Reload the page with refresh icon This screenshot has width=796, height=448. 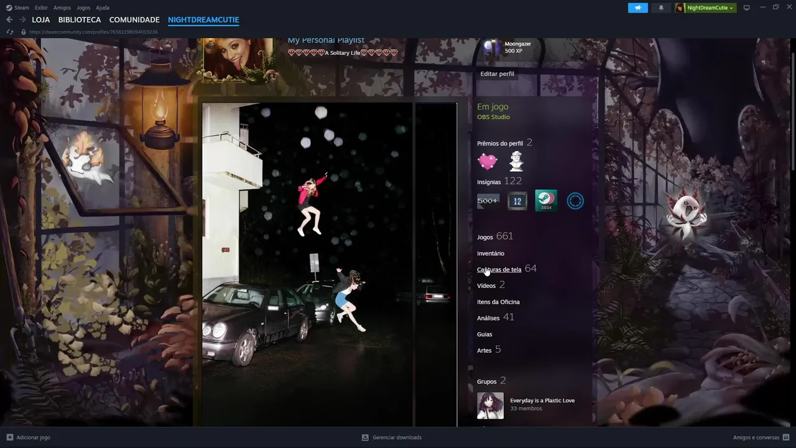[9, 32]
